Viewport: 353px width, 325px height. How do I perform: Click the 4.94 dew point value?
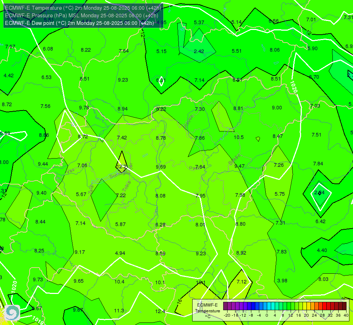pyautogui.click(x=120, y=253)
